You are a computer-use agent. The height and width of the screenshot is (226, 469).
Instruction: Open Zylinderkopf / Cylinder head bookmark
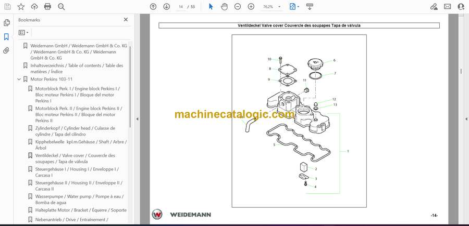pos(75,131)
